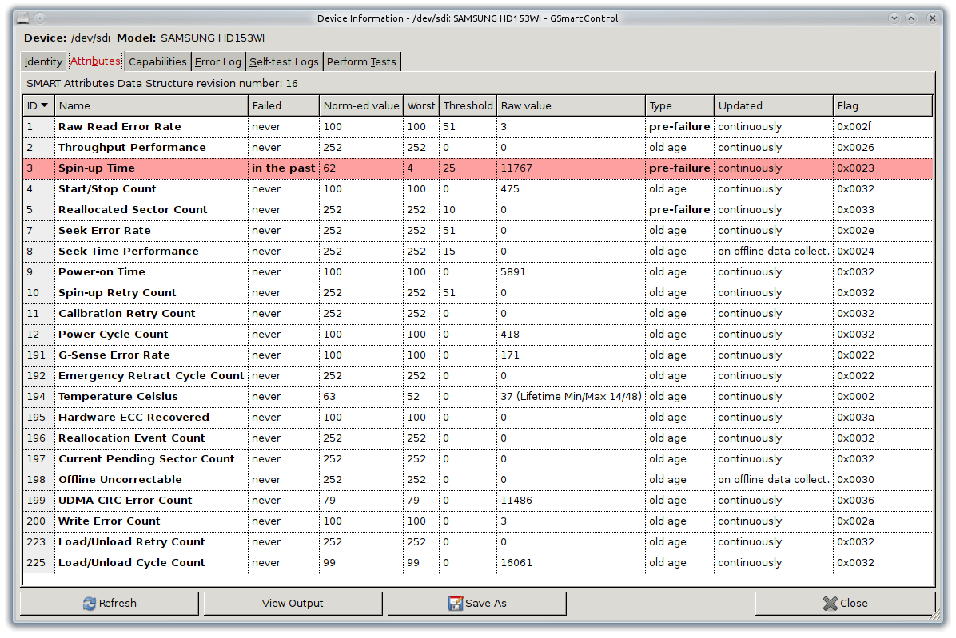Click the Save As button
Image resolution: width=956 pixels, height=638 pixels.
[476, 604]
